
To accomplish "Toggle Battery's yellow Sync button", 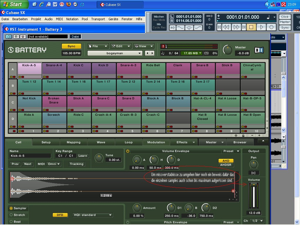I will 71,46.
